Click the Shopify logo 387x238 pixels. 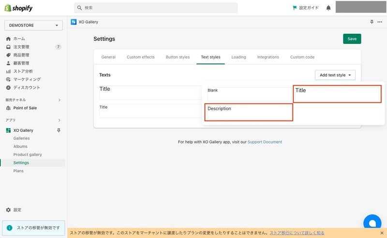(18, 8)
